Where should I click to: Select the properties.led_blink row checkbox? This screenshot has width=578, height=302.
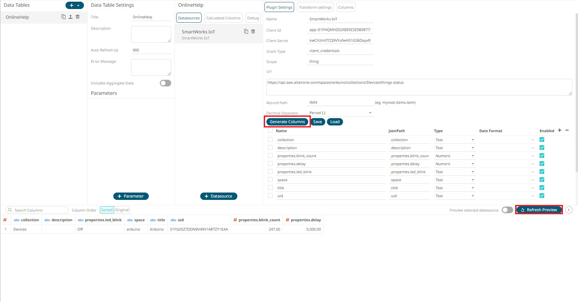click(270, 172)
